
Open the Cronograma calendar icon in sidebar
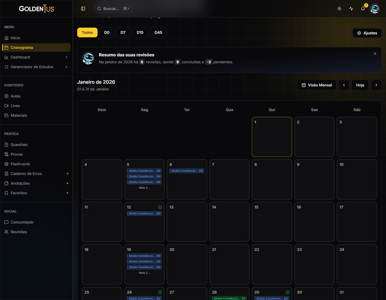click(x=6, y=47)
